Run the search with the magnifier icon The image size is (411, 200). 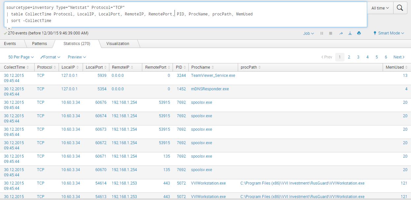click(x=400, y=8)
